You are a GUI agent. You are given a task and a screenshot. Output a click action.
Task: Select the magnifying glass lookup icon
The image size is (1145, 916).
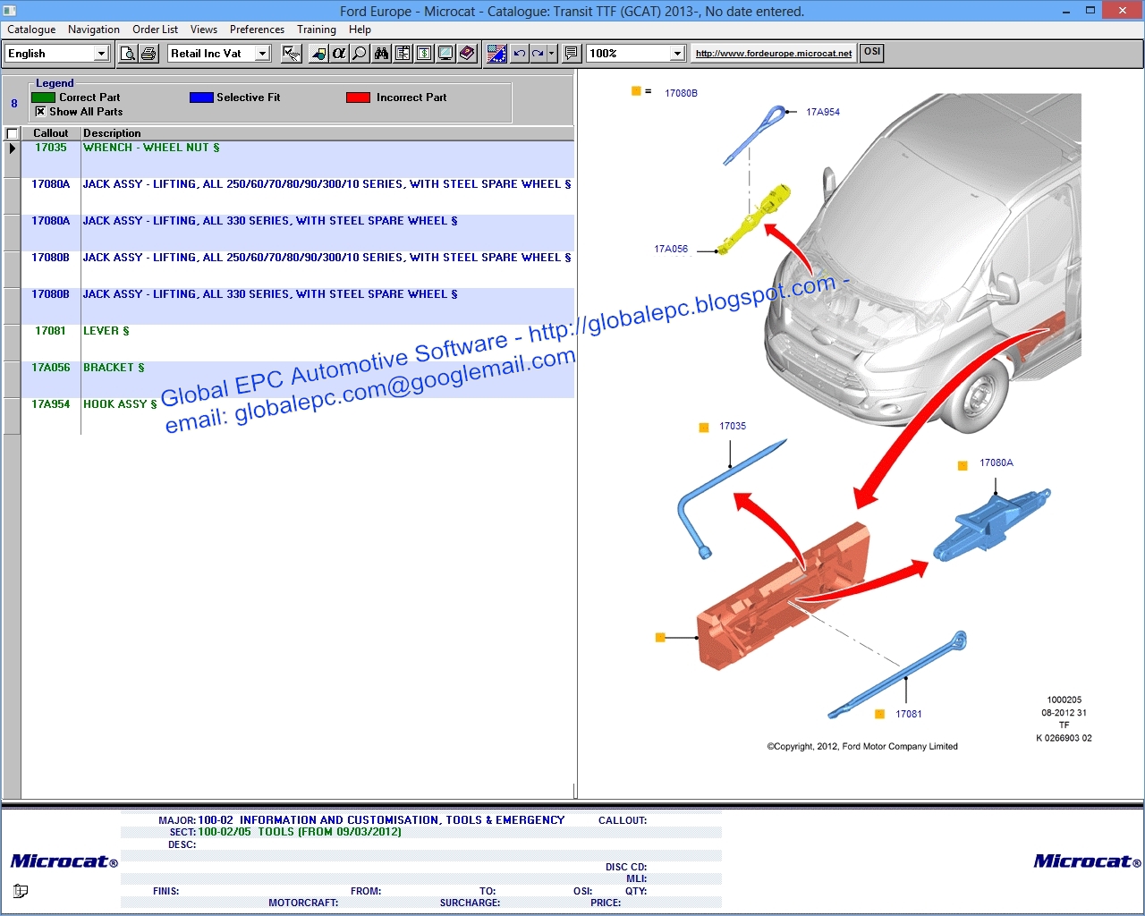359,53
